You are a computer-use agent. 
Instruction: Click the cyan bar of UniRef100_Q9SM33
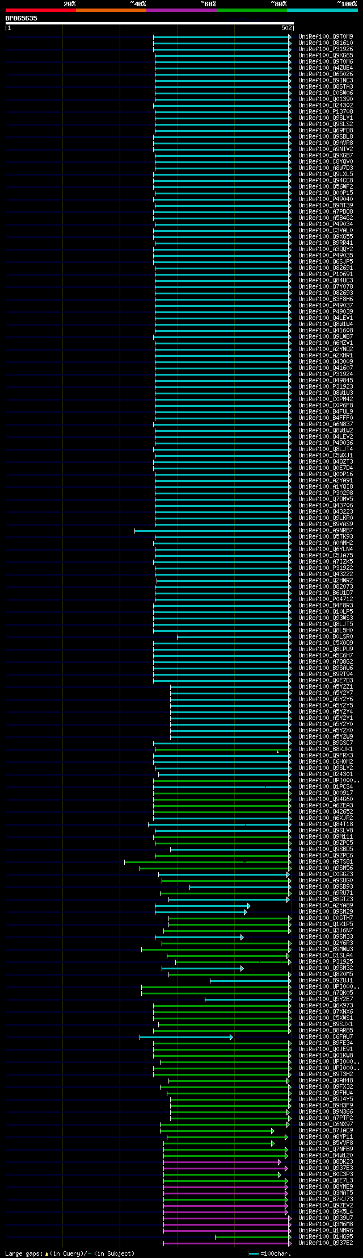tap(199, 937)
